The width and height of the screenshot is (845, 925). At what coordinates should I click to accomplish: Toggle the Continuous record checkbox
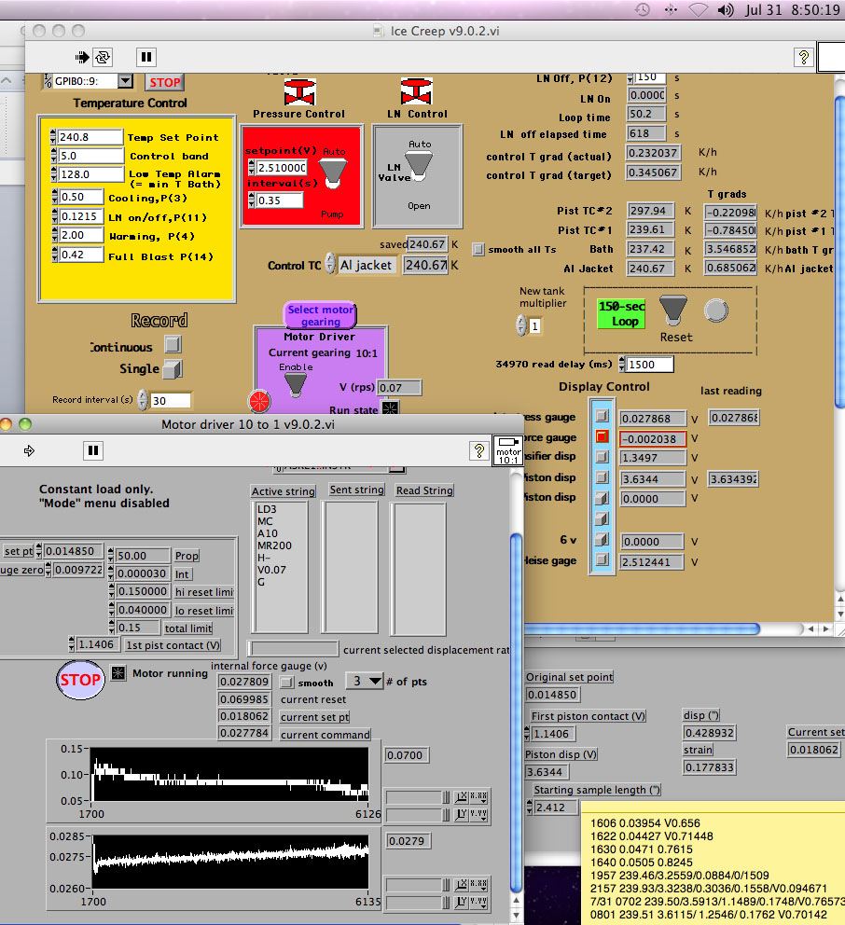coord(173,346)
